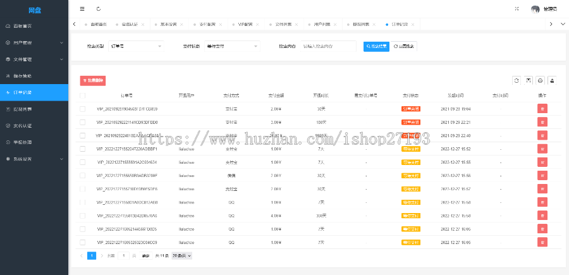The image size is (569, 275).
Task: Click the go-to-page number input
Action: click(124, 256)
